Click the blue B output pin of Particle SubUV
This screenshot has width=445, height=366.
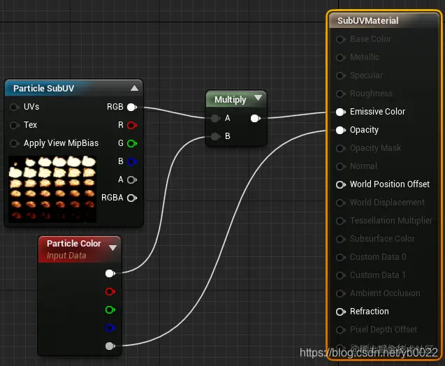pos(132,161)
